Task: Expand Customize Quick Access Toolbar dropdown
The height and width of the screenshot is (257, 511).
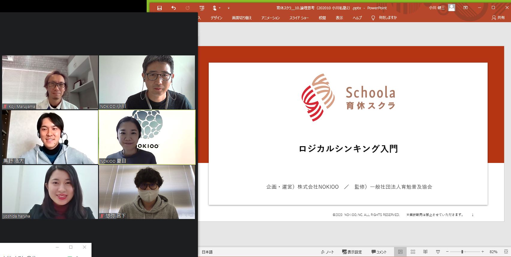Action: pos(229,8)
